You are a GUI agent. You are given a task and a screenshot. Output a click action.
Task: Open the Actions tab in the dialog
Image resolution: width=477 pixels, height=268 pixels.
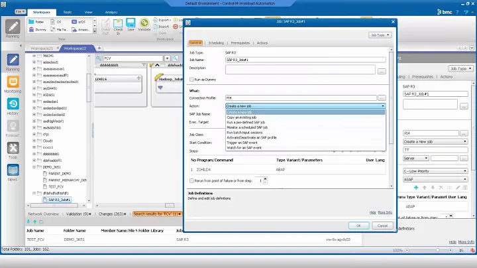point(262,43)
